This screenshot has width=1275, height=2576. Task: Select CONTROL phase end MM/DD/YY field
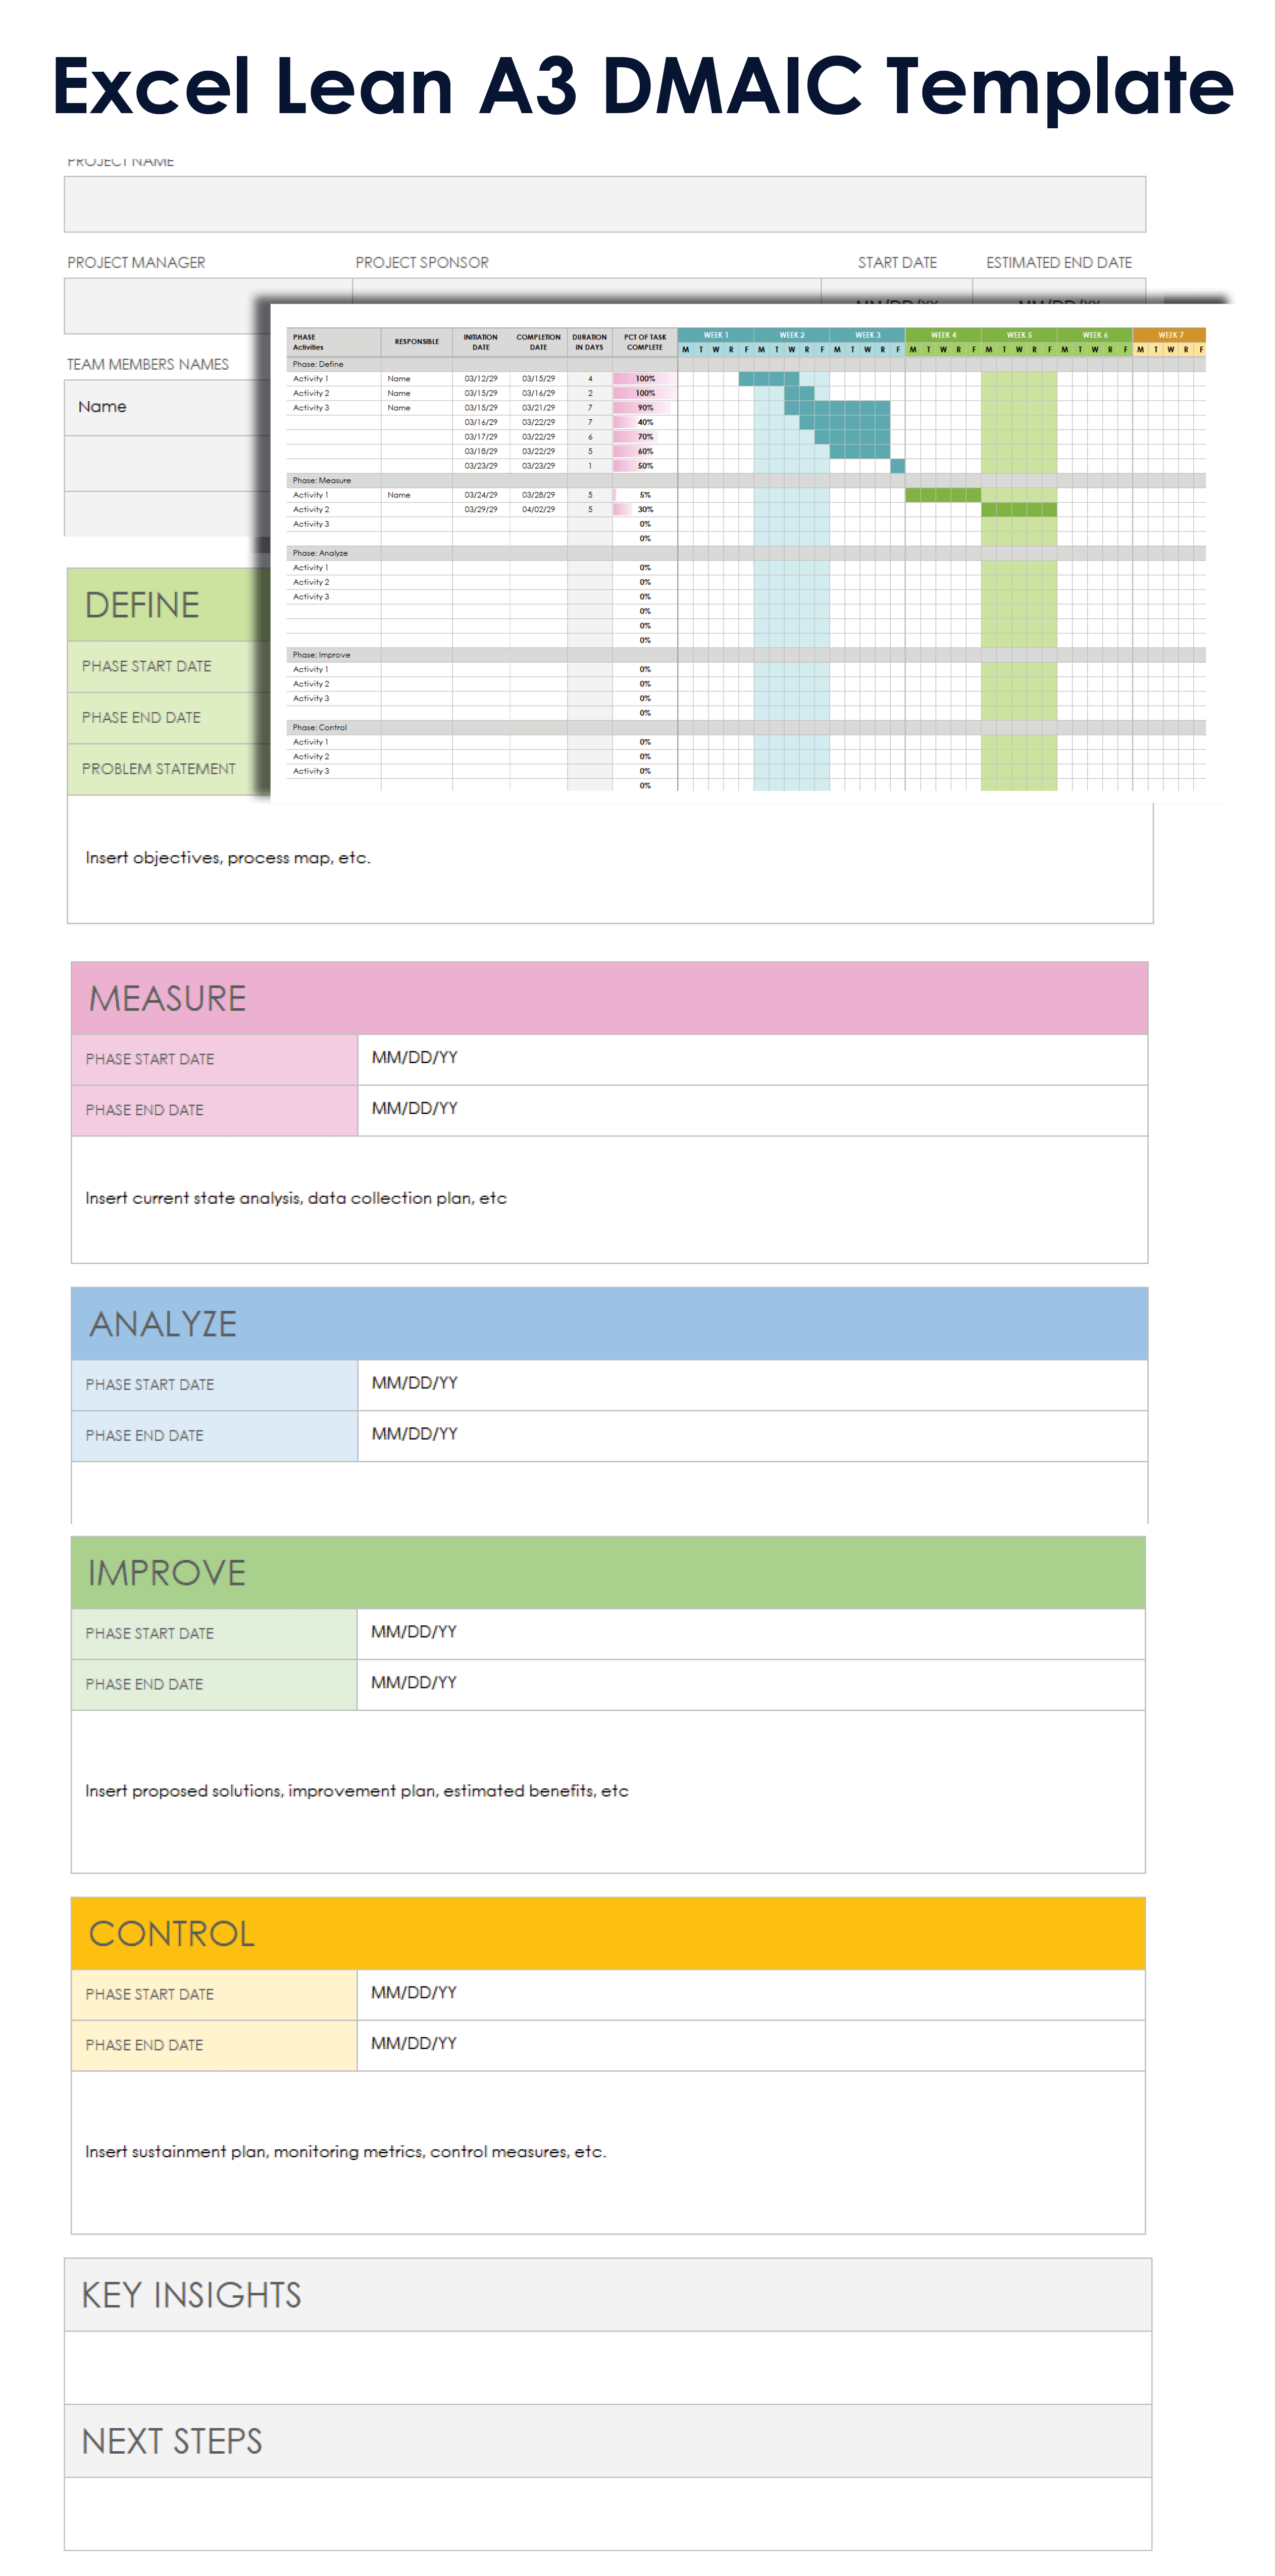click(751, 2046)
